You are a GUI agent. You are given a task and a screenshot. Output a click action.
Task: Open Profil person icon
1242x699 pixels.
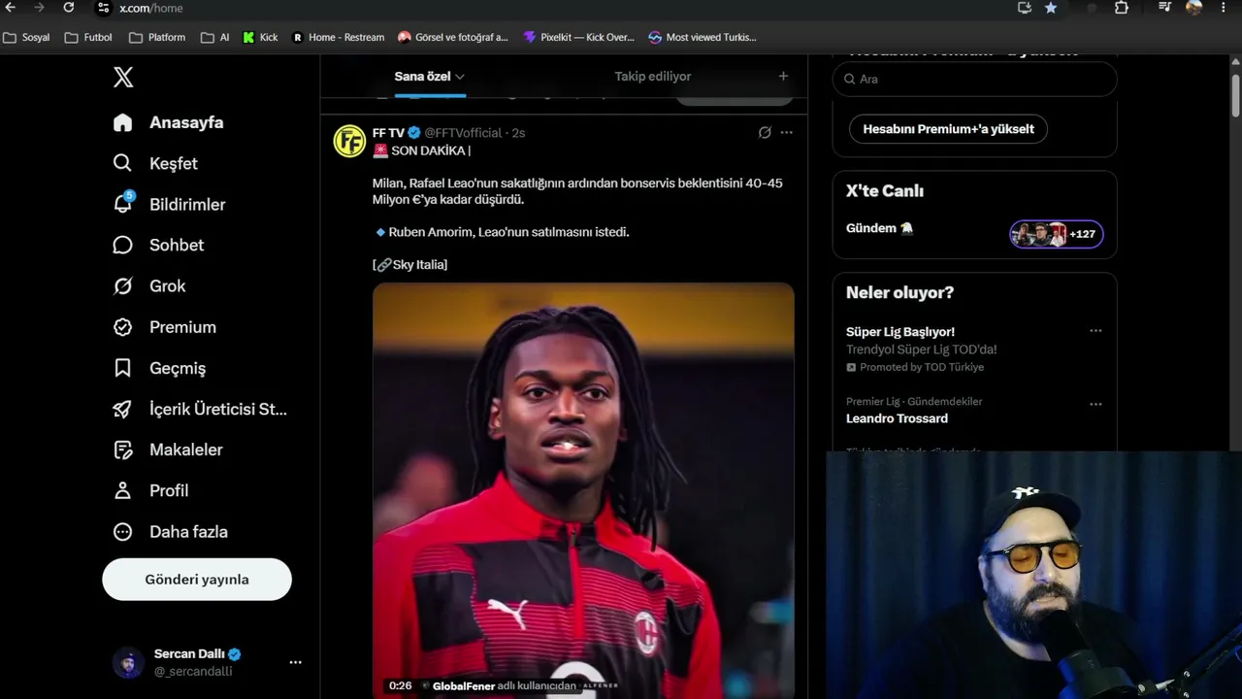pos(122,490)
